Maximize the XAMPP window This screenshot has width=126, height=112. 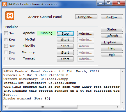click(x=108, y=3)
